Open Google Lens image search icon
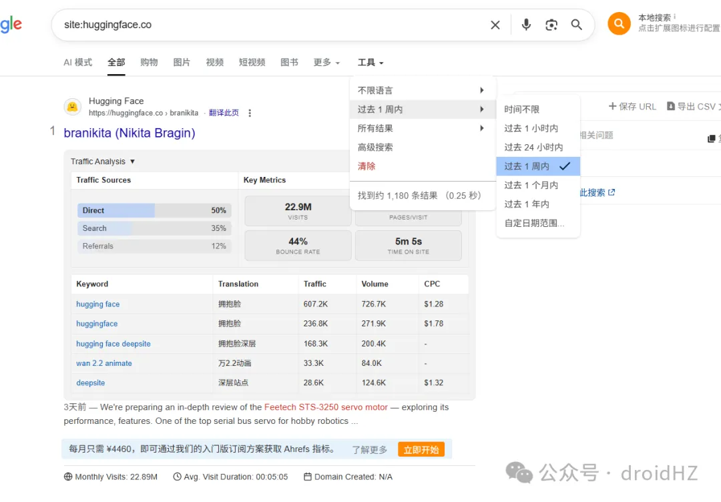This screenshot has width=721, height=502. point(551,25)
